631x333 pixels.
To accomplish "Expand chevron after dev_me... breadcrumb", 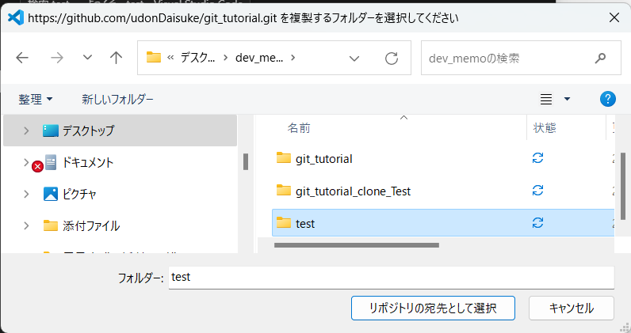I will tap(293, 58).
